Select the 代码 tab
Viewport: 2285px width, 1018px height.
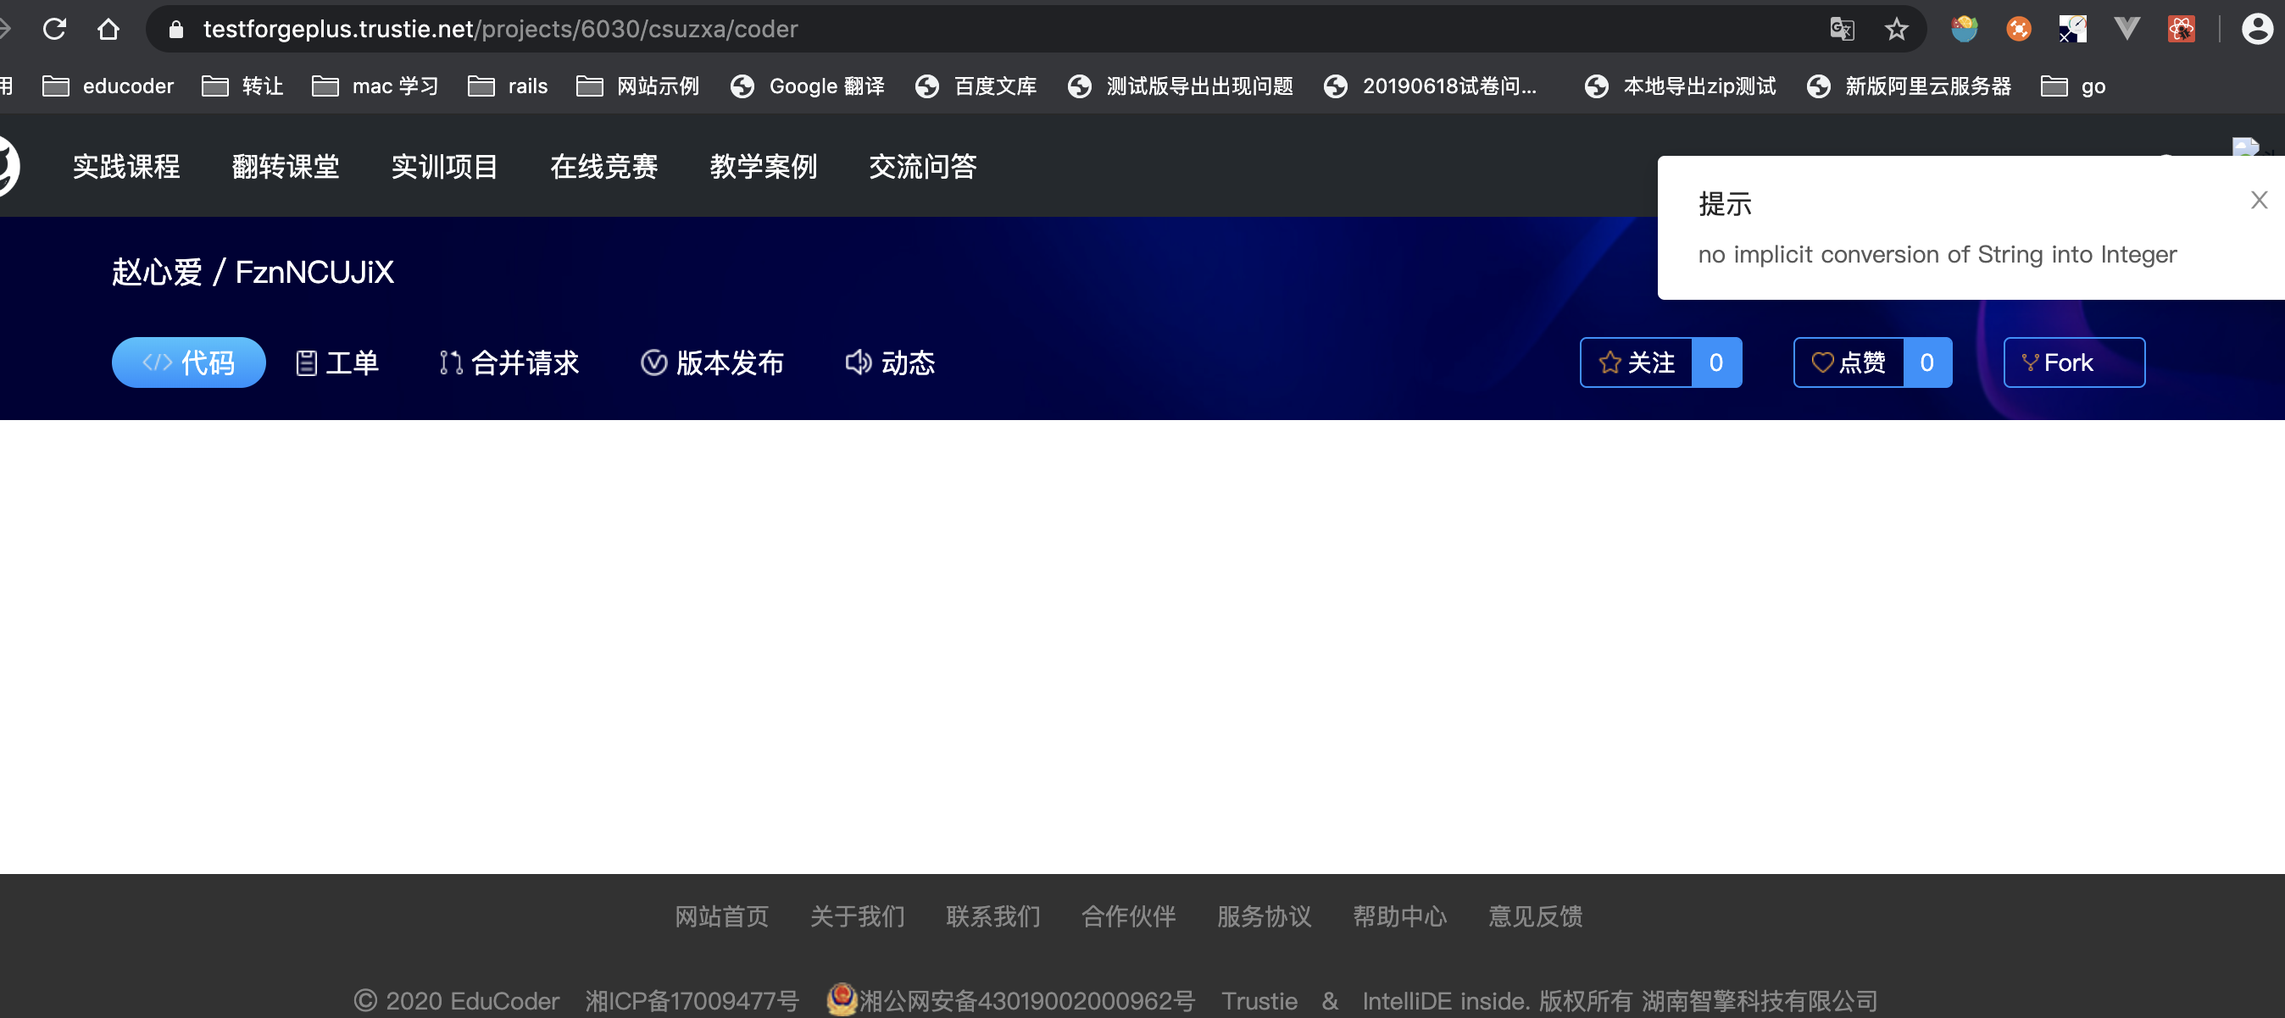click(189, 362)
